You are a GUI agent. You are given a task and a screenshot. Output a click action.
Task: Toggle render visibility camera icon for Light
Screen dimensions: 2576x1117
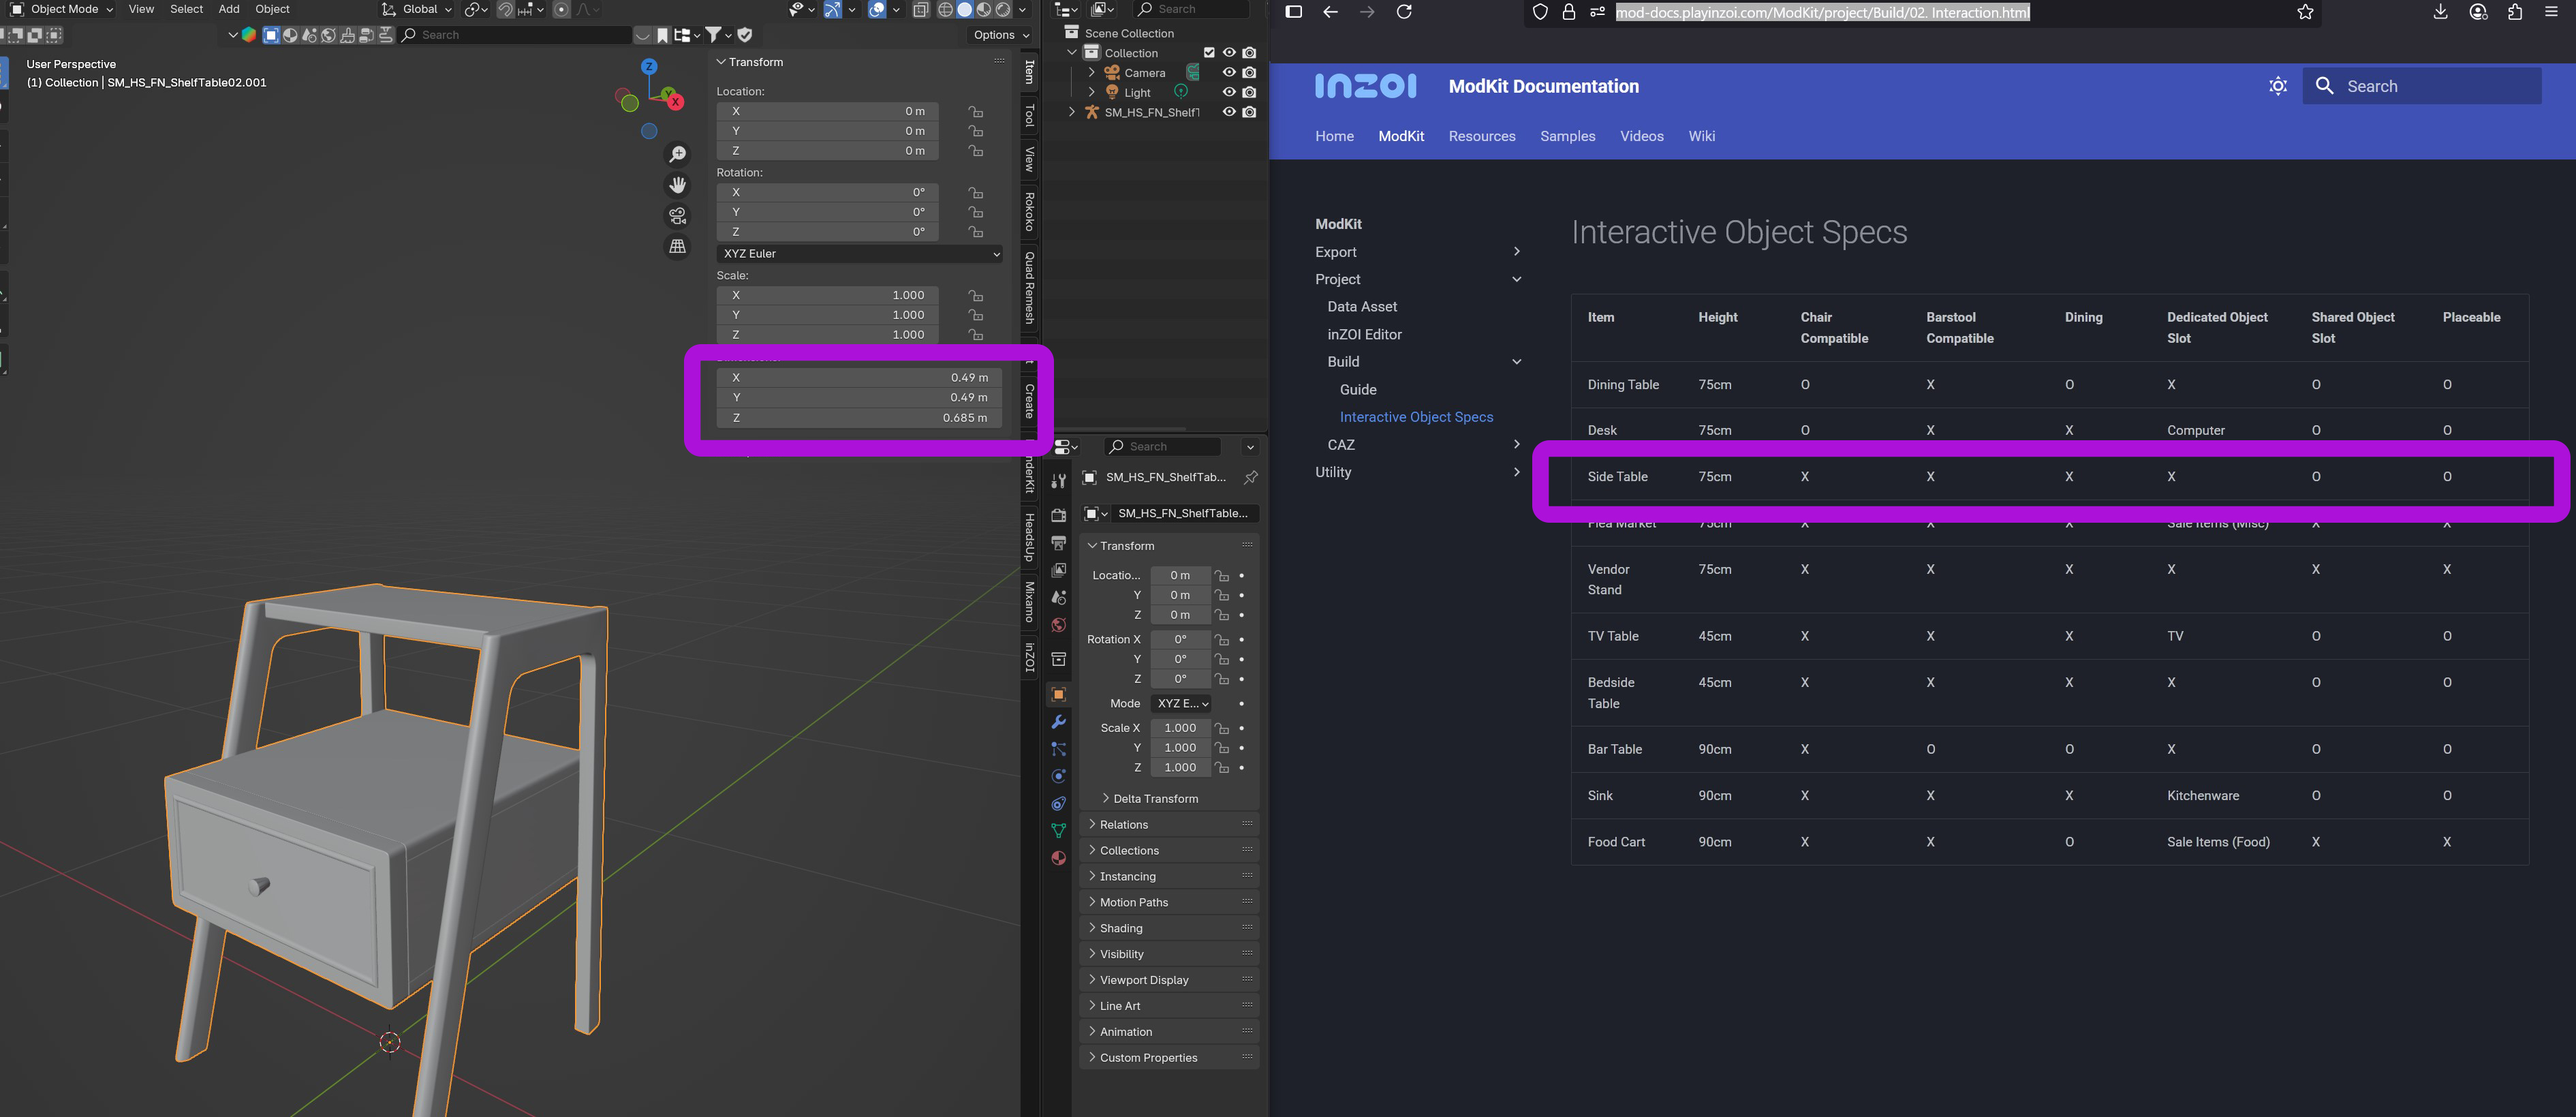(x=1249, y=92)
